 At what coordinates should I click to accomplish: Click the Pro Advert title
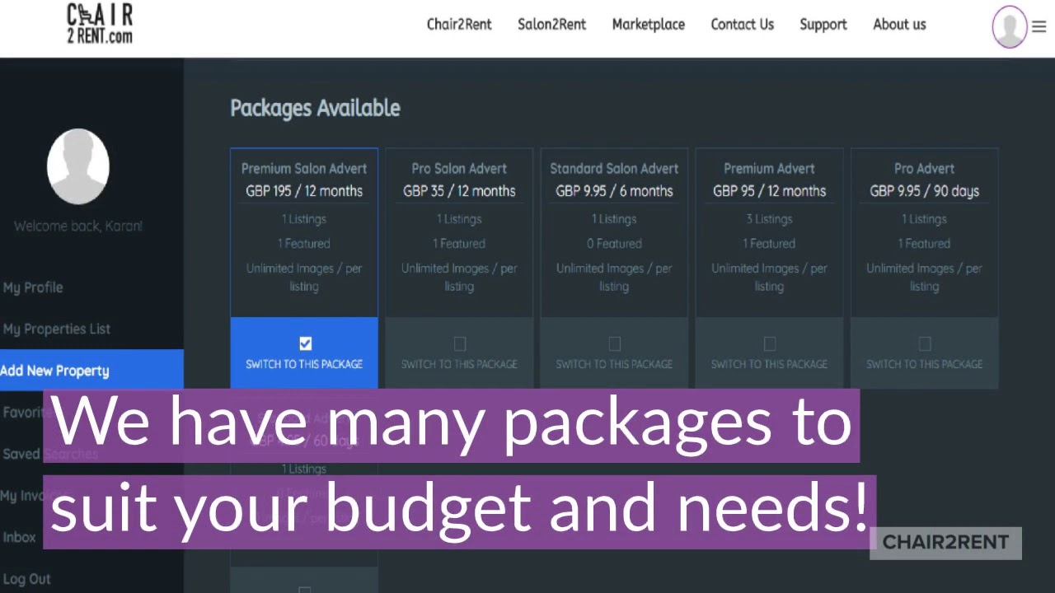point(924,168)
